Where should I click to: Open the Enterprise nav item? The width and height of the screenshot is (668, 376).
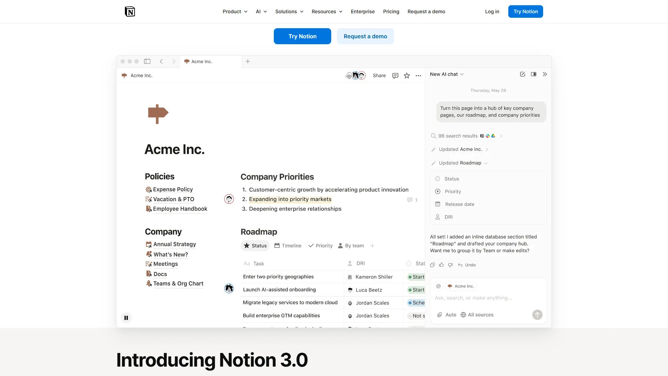click(363, 11)
